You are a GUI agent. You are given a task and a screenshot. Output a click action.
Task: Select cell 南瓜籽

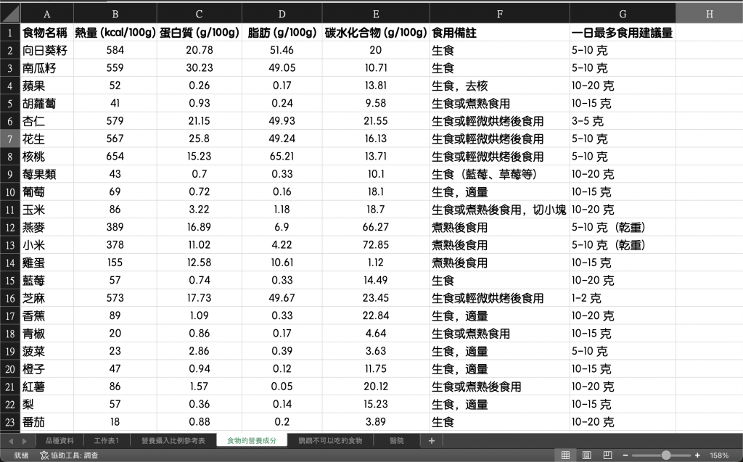[x=47, y=67]
